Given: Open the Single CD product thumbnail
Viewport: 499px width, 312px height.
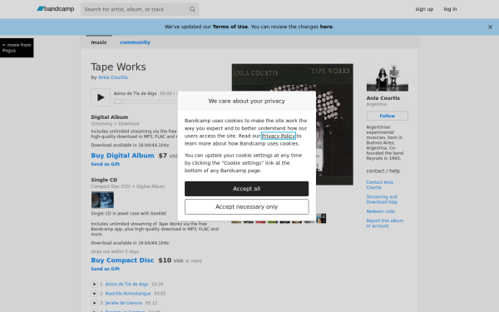Looking at the screenshot, I should (102, 200).
